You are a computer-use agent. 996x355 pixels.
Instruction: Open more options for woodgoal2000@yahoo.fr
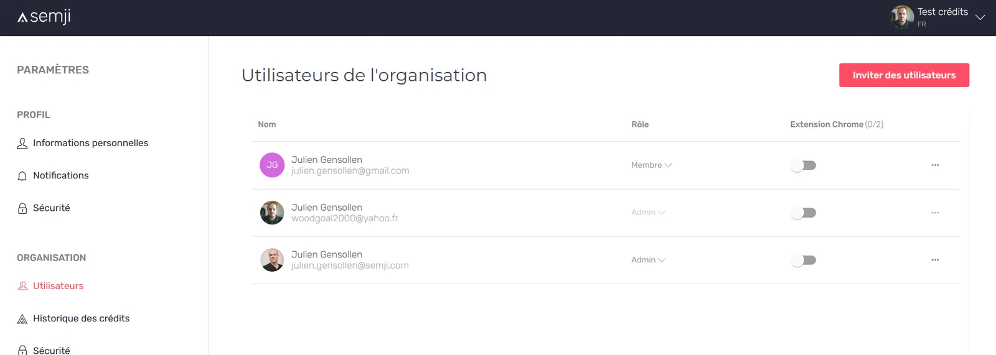(935, 213)
